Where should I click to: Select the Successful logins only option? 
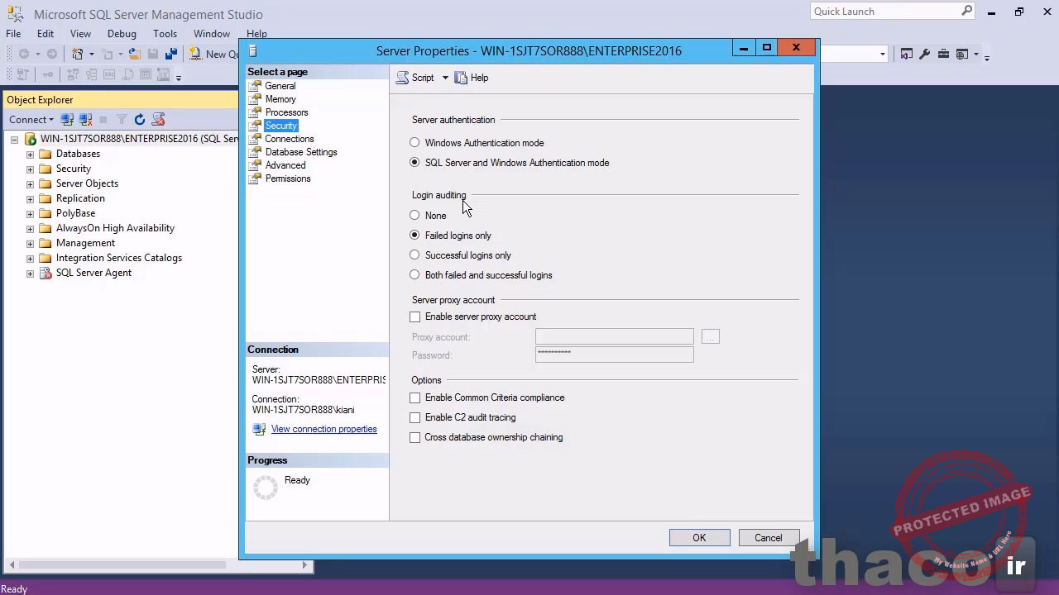coord(414,255)
